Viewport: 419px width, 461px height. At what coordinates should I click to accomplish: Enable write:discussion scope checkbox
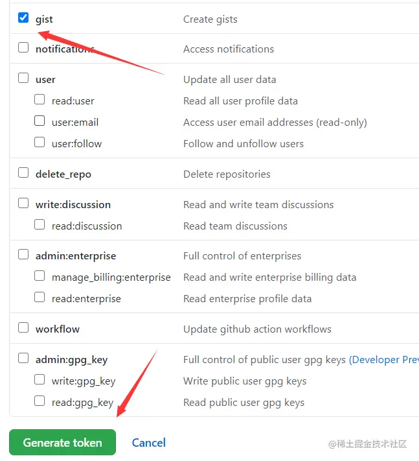(23, 203)
